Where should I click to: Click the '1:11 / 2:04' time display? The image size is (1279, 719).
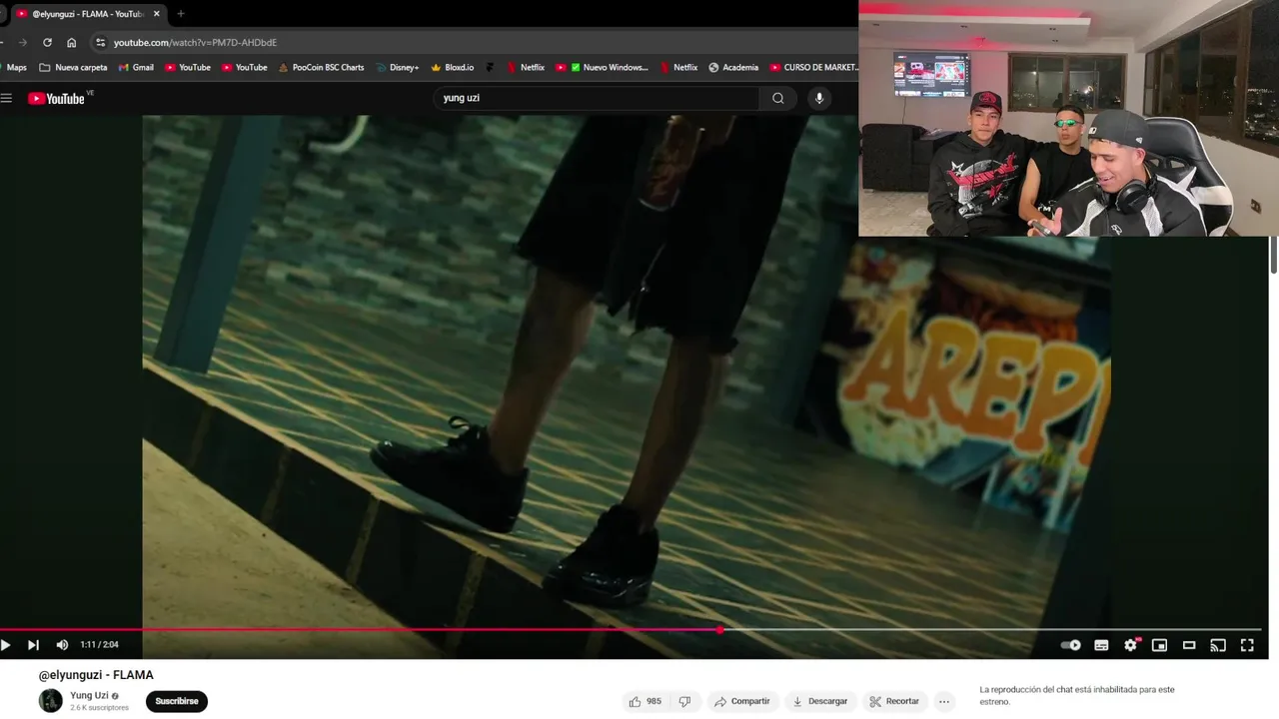pos(99,645)
